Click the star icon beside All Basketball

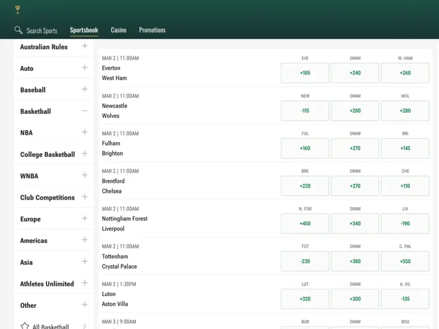tap(25, 326)
